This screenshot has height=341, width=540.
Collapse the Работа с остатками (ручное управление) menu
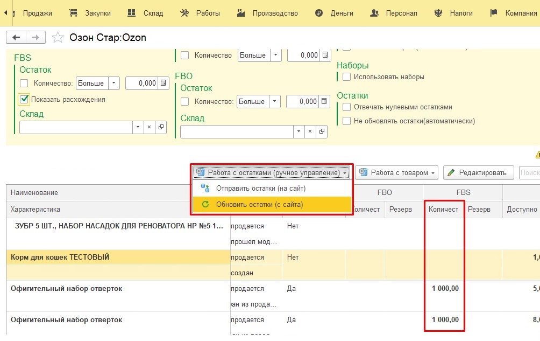click(271, 172)
